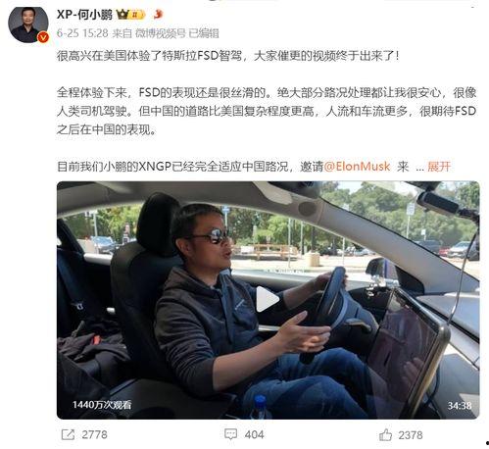
Task: Like the post with thumbs-up icon
Action: [385, 434]
